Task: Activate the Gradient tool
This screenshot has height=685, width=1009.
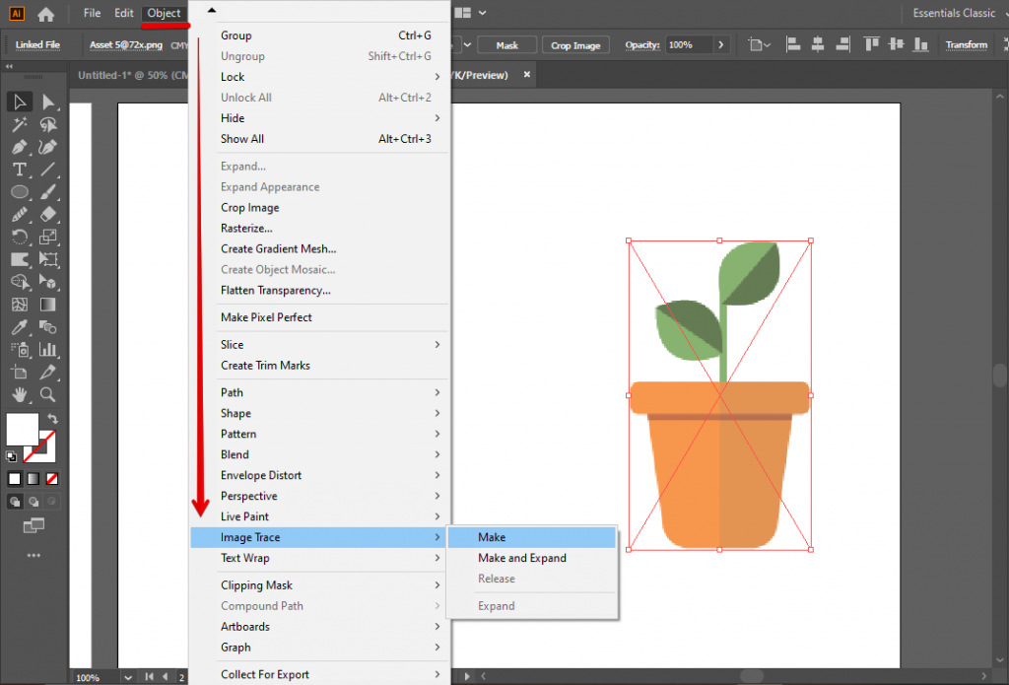Action: (47, 304)
